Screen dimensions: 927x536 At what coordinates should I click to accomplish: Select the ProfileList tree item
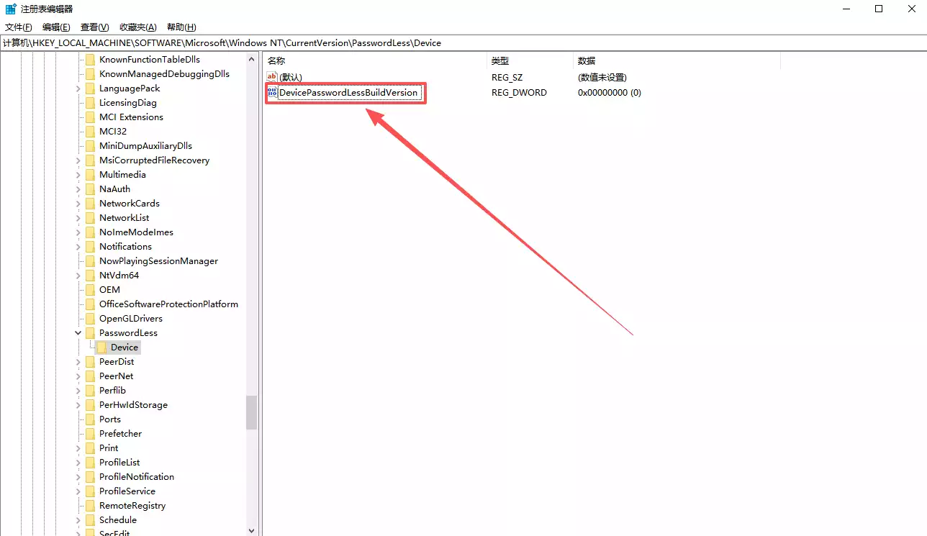click(x=119, y=463)
